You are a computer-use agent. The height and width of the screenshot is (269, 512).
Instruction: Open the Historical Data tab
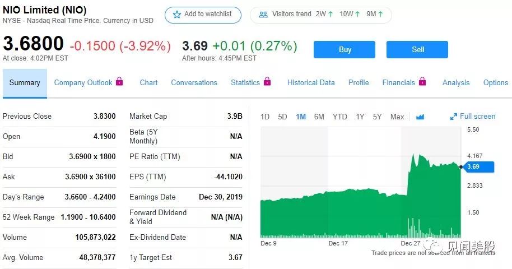coord(311,83)
